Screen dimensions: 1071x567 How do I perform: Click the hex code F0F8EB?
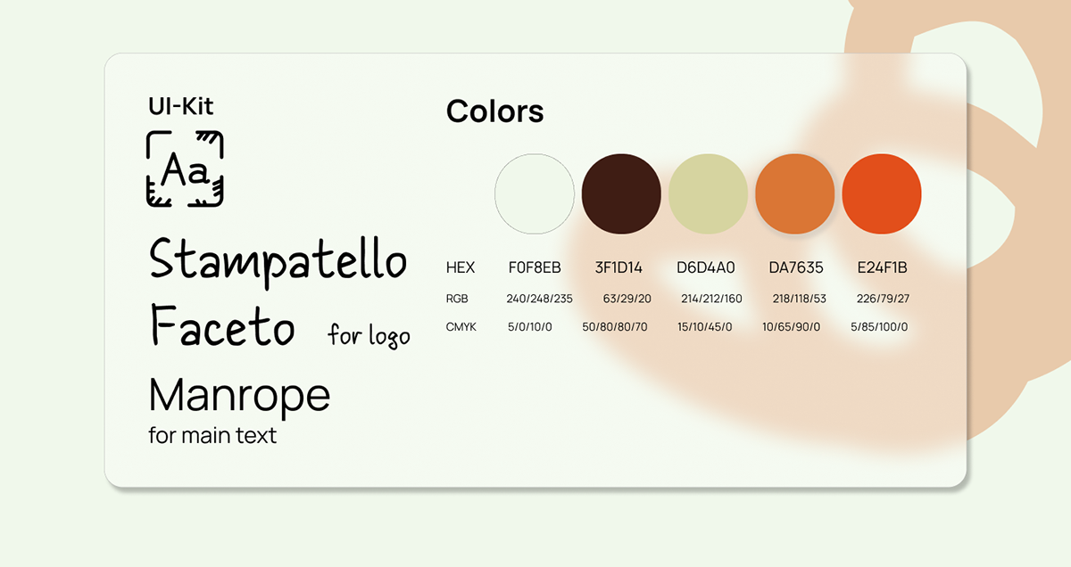pos(535,267)
